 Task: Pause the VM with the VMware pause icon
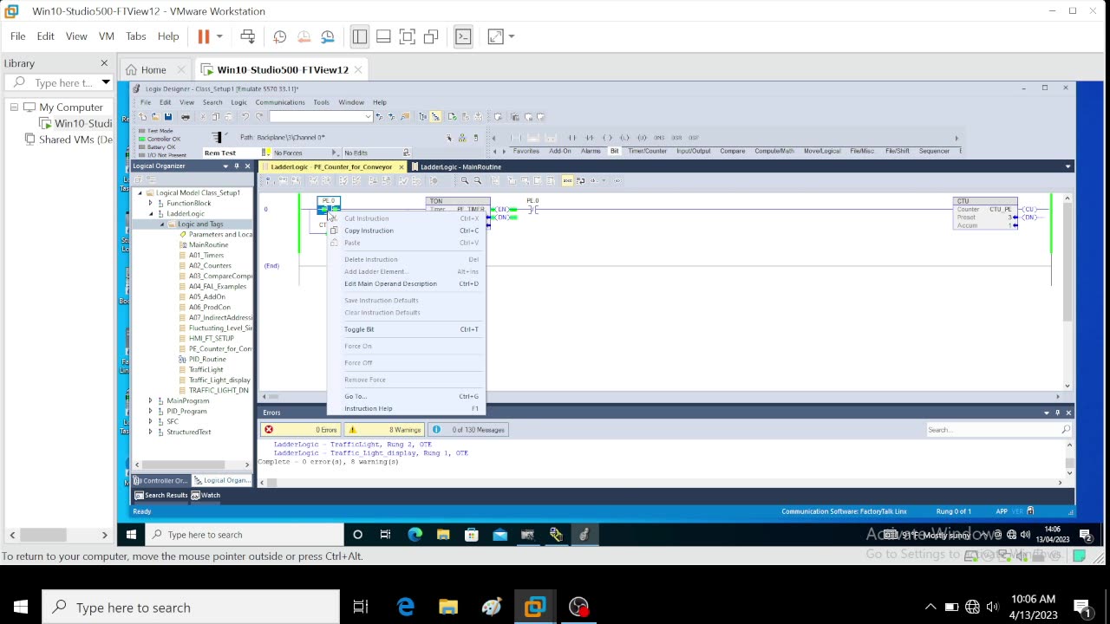click(x=204, y=36)
